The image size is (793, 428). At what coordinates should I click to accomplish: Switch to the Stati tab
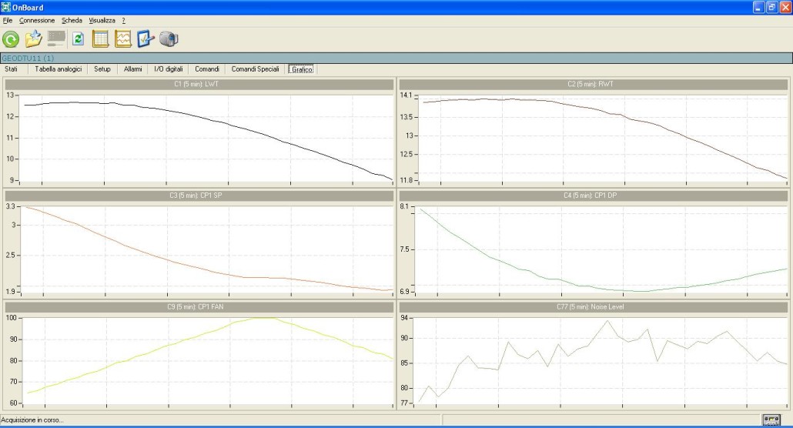click(x=11, y=69)
